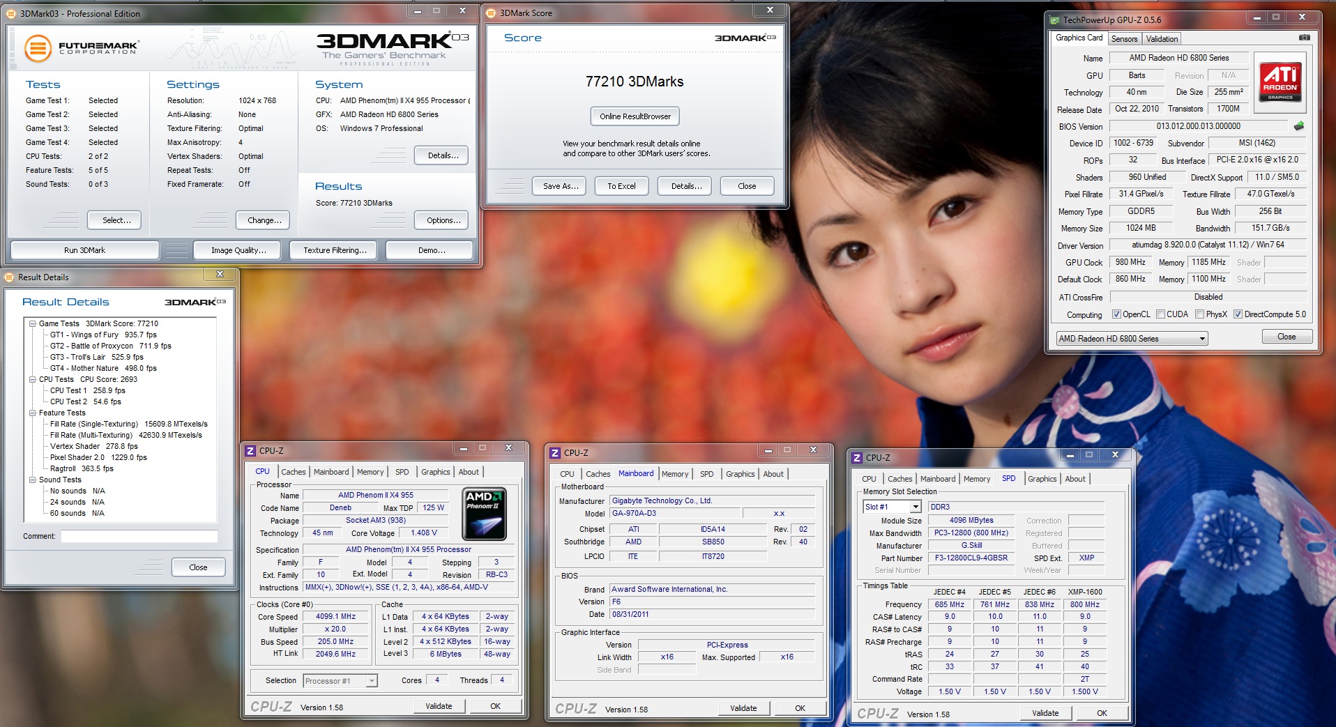Image resolution: width=1336 pixels, height=727 pixels.
Task: Toggle the OpenCL checkbox in GPU-Z
Action: 1116,314
